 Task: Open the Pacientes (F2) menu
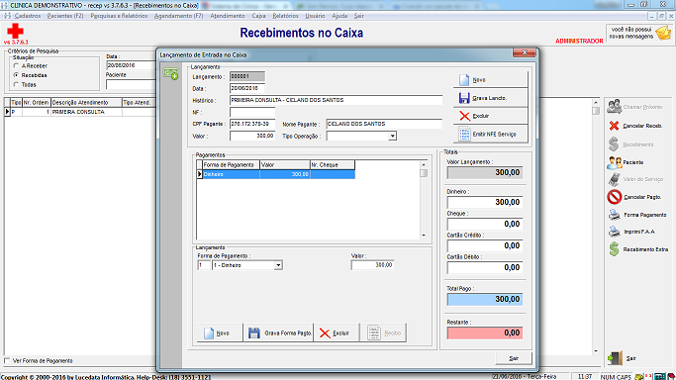tap(65, 16)
